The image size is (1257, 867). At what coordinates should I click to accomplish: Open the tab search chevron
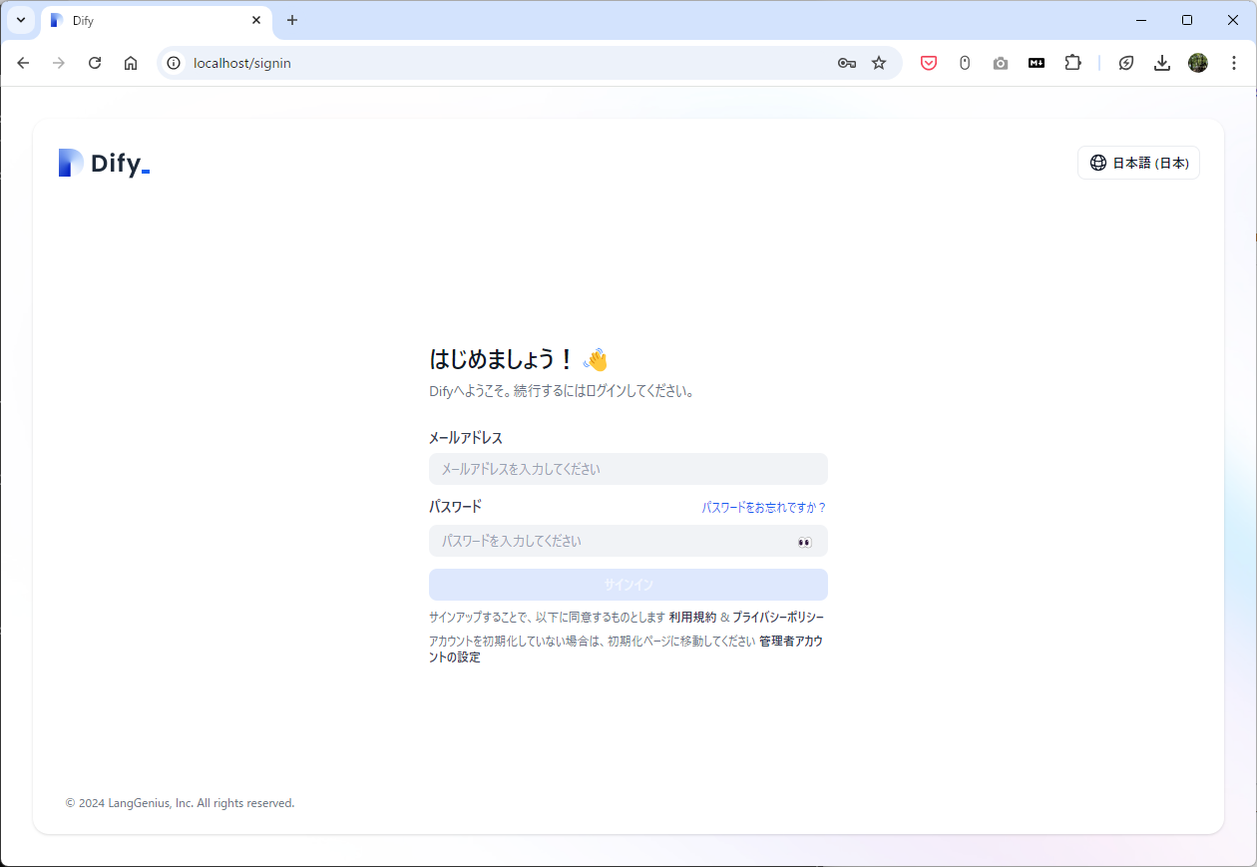[20, 20]
